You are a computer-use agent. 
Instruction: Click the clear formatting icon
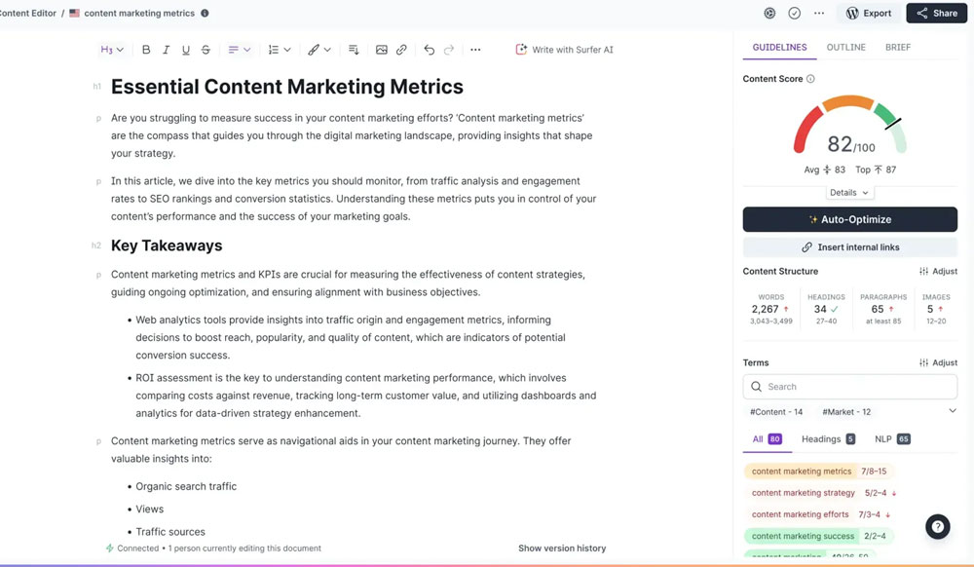[354, 50]
